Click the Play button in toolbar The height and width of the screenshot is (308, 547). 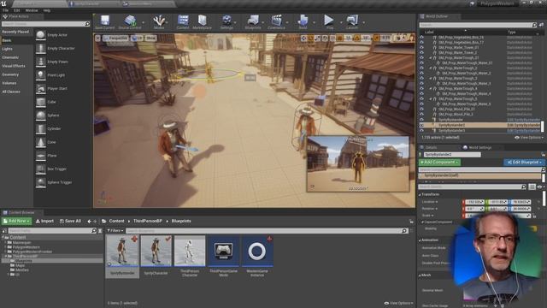[x=329, y=21]
